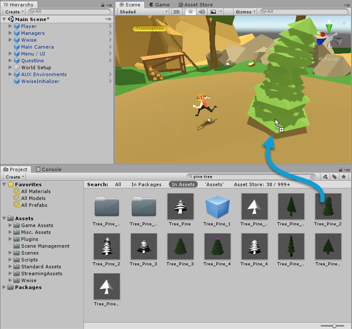This screenshot has width=352, height=329.
Task: Open the Console tab
Action: (48, 169)
